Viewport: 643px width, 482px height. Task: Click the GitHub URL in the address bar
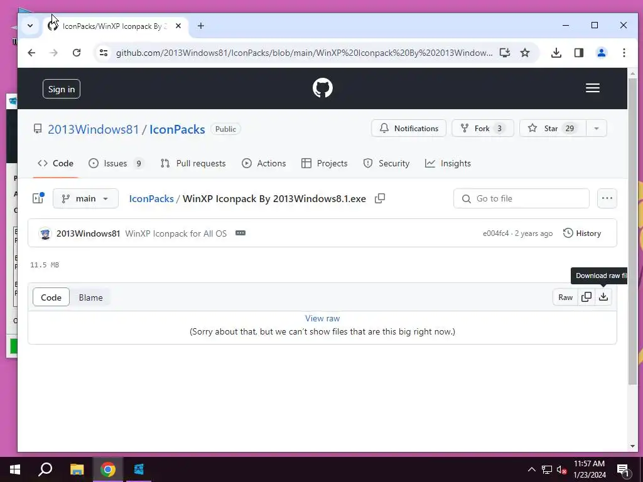click(304, 53)
